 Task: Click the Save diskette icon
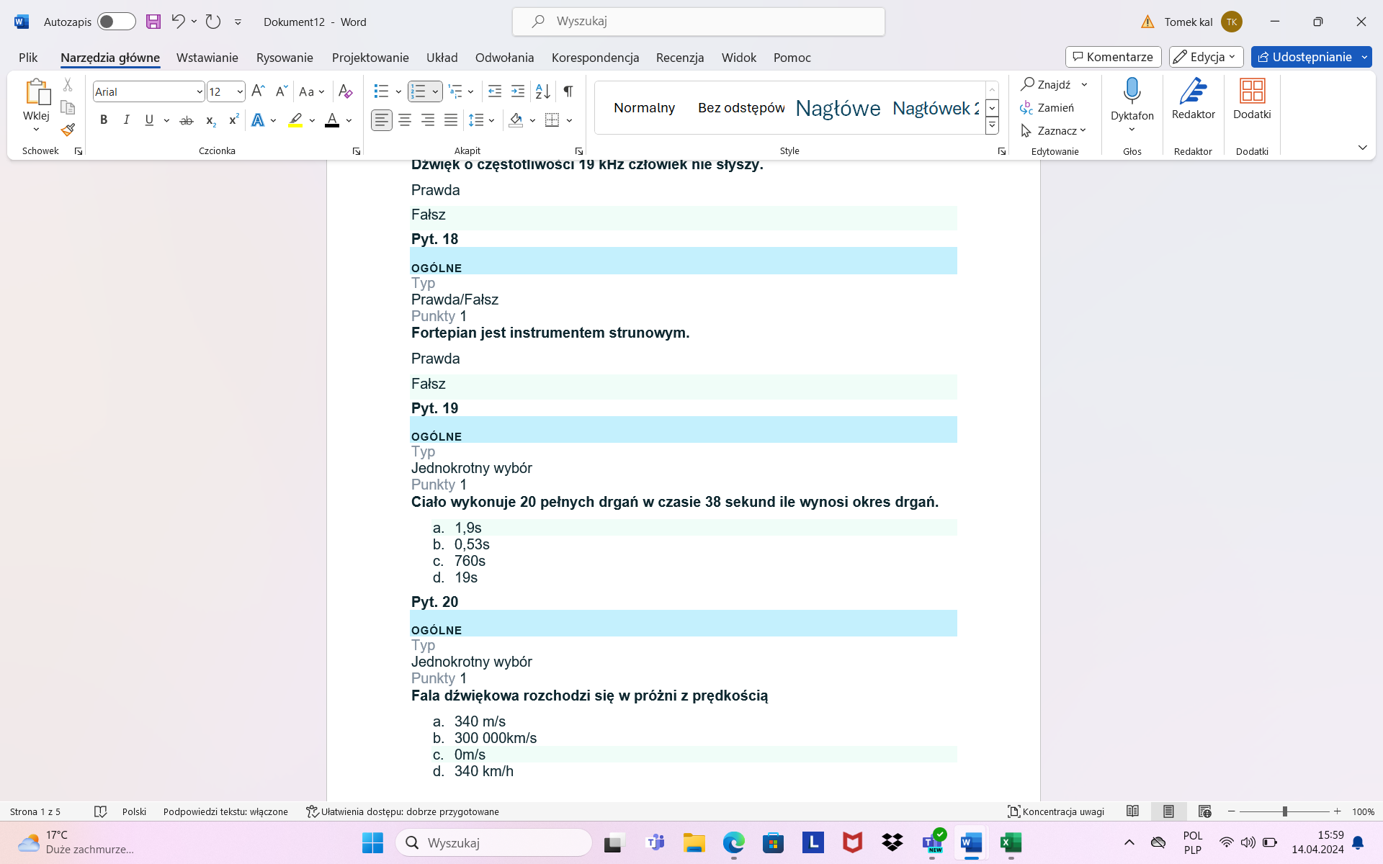click(x=153, y=22)
